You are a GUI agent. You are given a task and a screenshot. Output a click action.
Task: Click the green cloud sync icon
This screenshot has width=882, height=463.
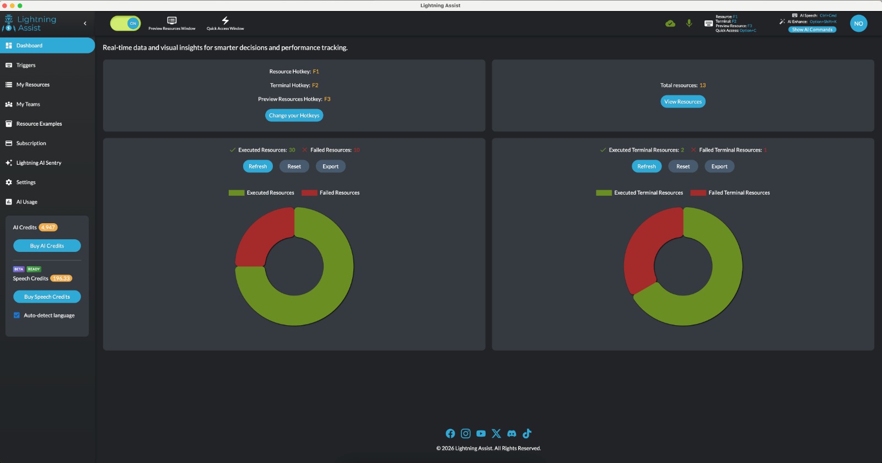670,23
